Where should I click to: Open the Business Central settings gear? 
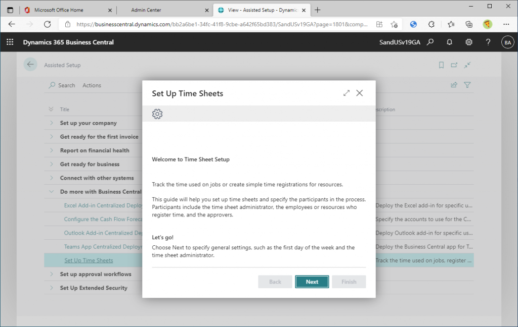[469, 42]
